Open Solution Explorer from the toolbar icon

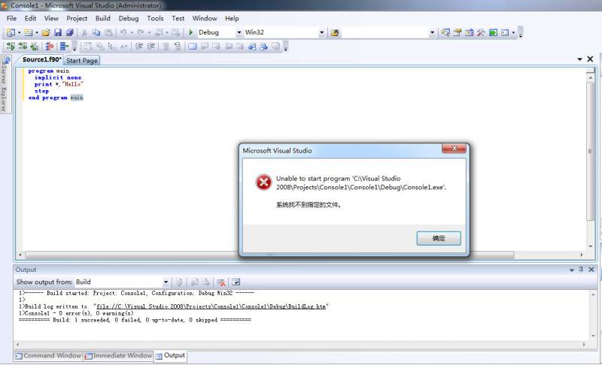click(445, 32)
